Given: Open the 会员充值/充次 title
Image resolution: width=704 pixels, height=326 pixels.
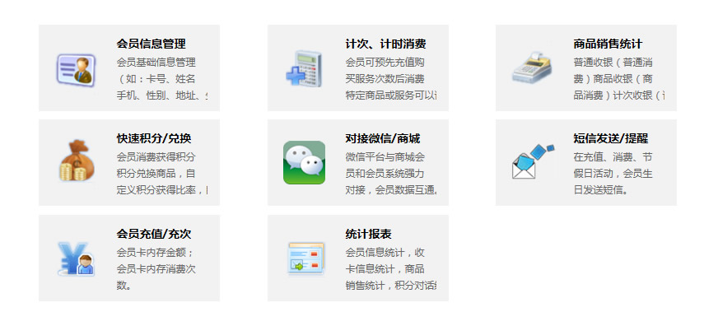Looking at the screenshot, I should 154,235.
